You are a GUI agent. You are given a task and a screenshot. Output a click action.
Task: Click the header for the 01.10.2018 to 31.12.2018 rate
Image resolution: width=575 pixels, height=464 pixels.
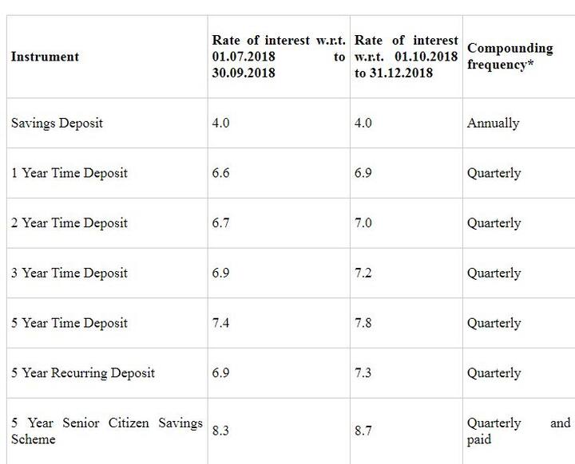406,57
